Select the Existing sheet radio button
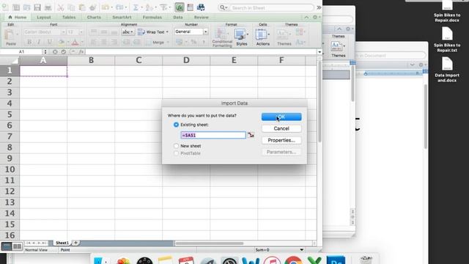The image size is (469, 264). (176, 125)
